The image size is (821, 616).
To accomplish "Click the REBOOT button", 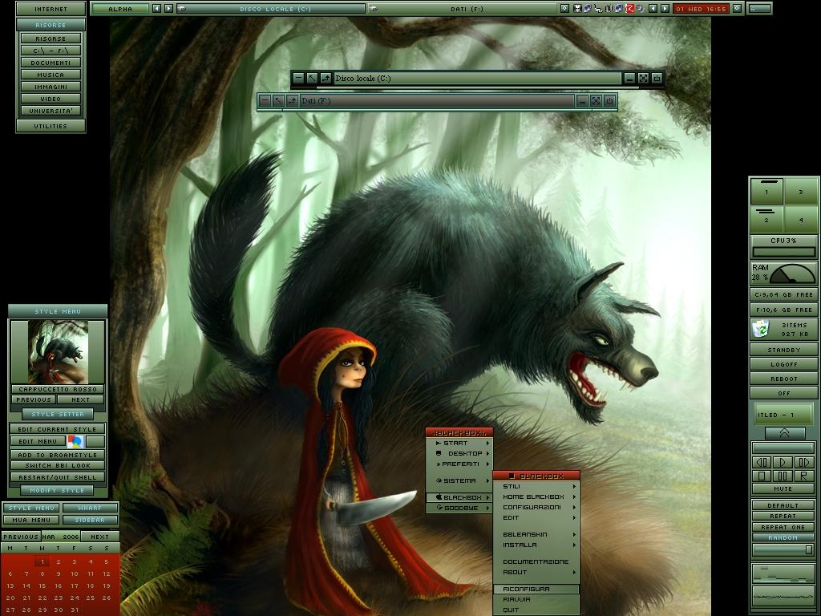I will tap(784, 379).
